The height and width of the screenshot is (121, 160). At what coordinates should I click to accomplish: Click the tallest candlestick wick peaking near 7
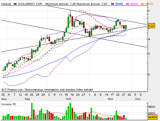[70, 16]
